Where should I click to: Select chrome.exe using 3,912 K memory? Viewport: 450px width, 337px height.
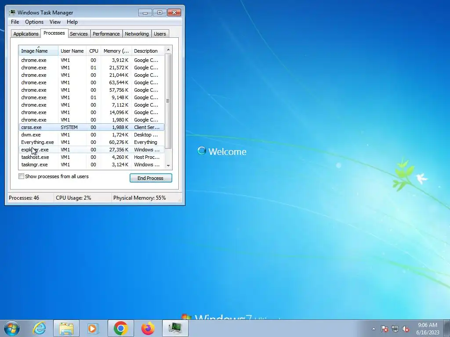click(x=91, y=60)
